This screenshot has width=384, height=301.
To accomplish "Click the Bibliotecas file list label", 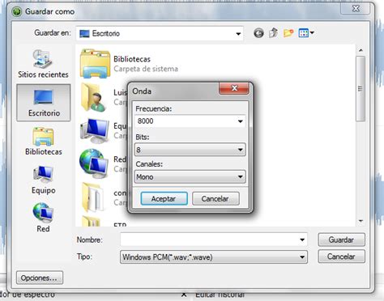I will tap(132, 59).
